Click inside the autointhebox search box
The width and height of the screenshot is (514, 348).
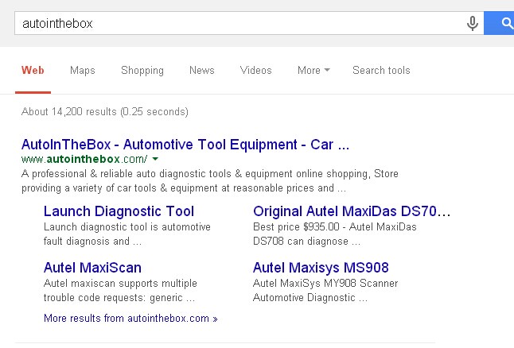point(239,24)
